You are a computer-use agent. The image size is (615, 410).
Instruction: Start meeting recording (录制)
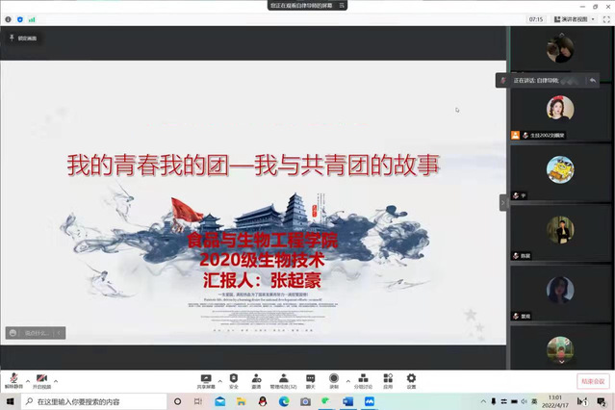[334, 379]
